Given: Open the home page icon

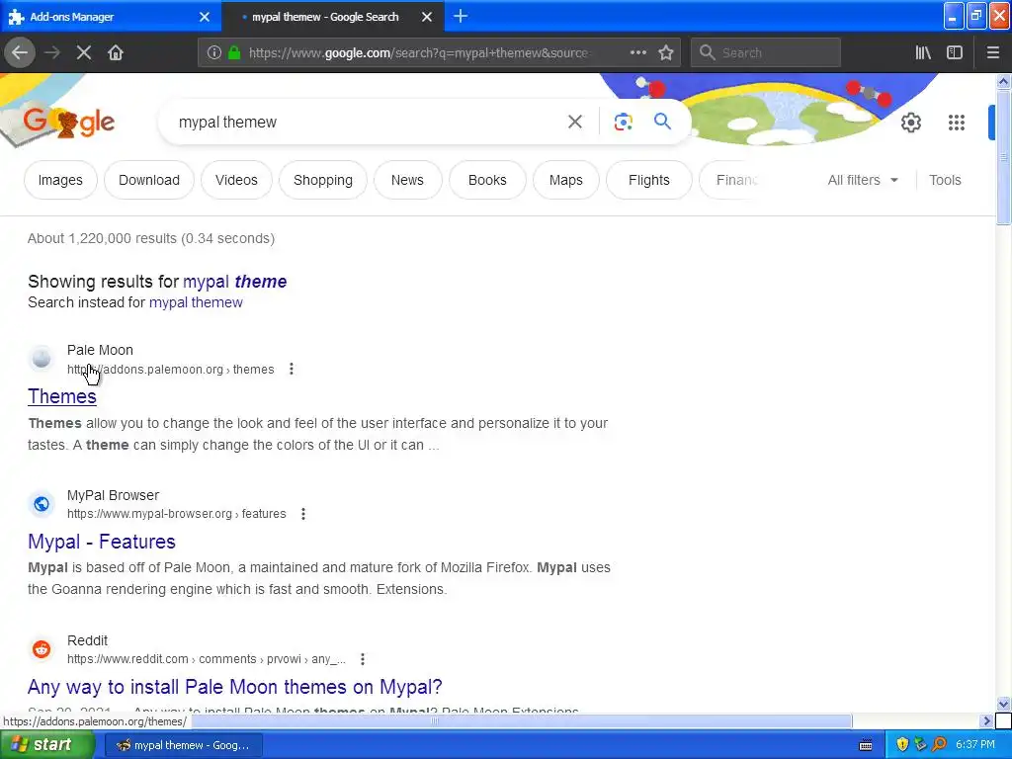Looking at the screenshot, I should point(116,52).
